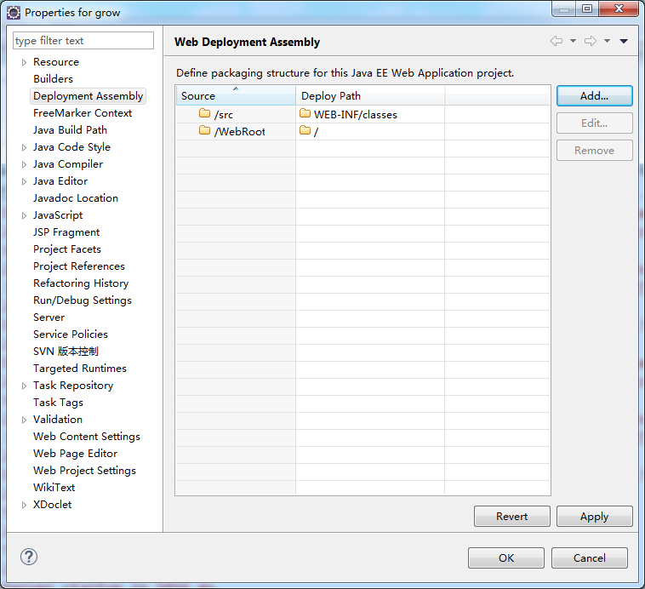
Task: Expand the Validation tree node
Action: click(25, 420)
